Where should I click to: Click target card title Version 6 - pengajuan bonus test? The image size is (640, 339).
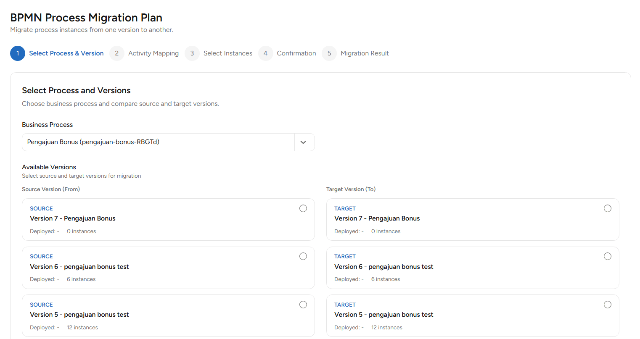coord(384,267)
